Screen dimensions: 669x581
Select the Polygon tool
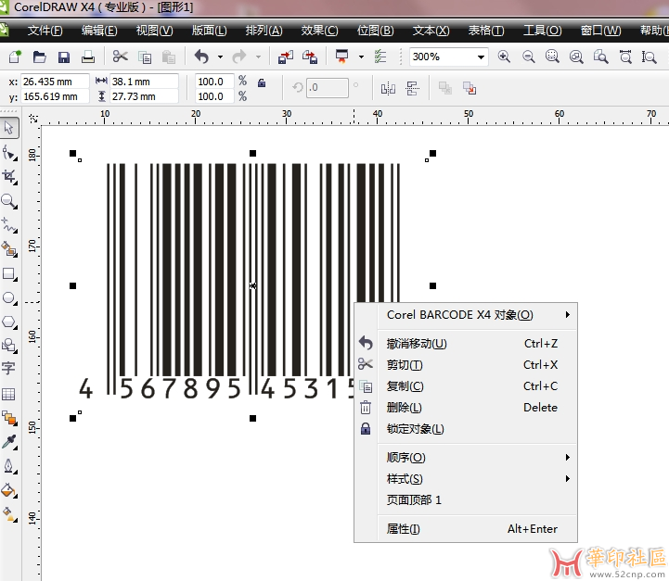tap(9, 322)
